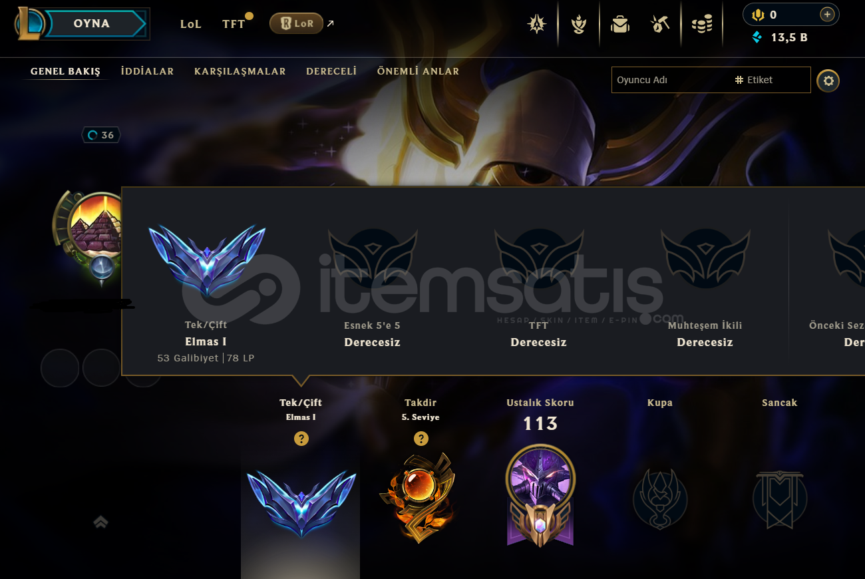Expand the double-chevron arrow at bottom left
Screen dimensions: 865x579
coord(100,522)
